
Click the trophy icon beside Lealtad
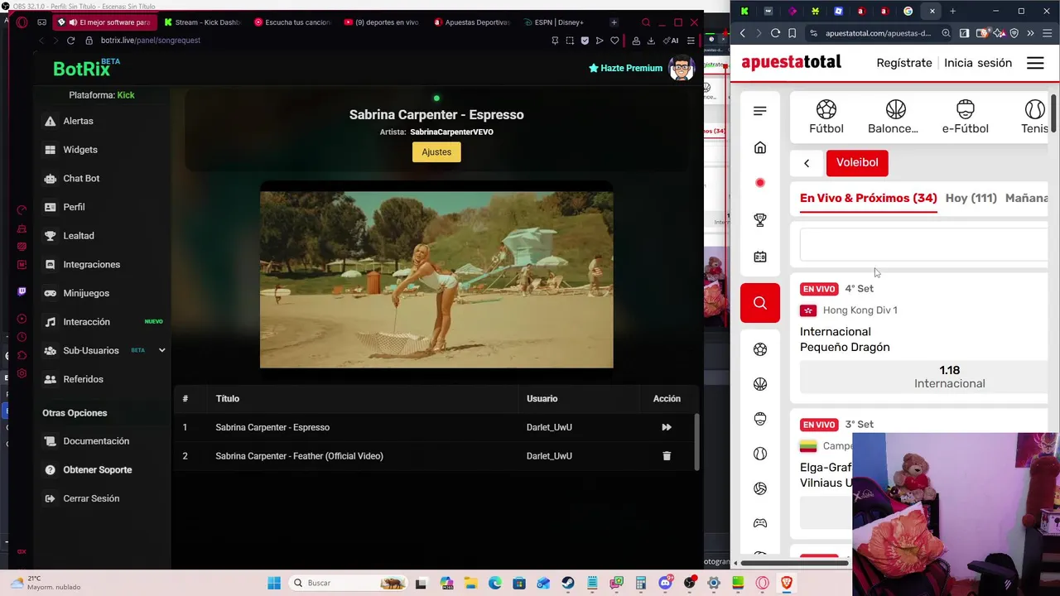click(51, 236)
